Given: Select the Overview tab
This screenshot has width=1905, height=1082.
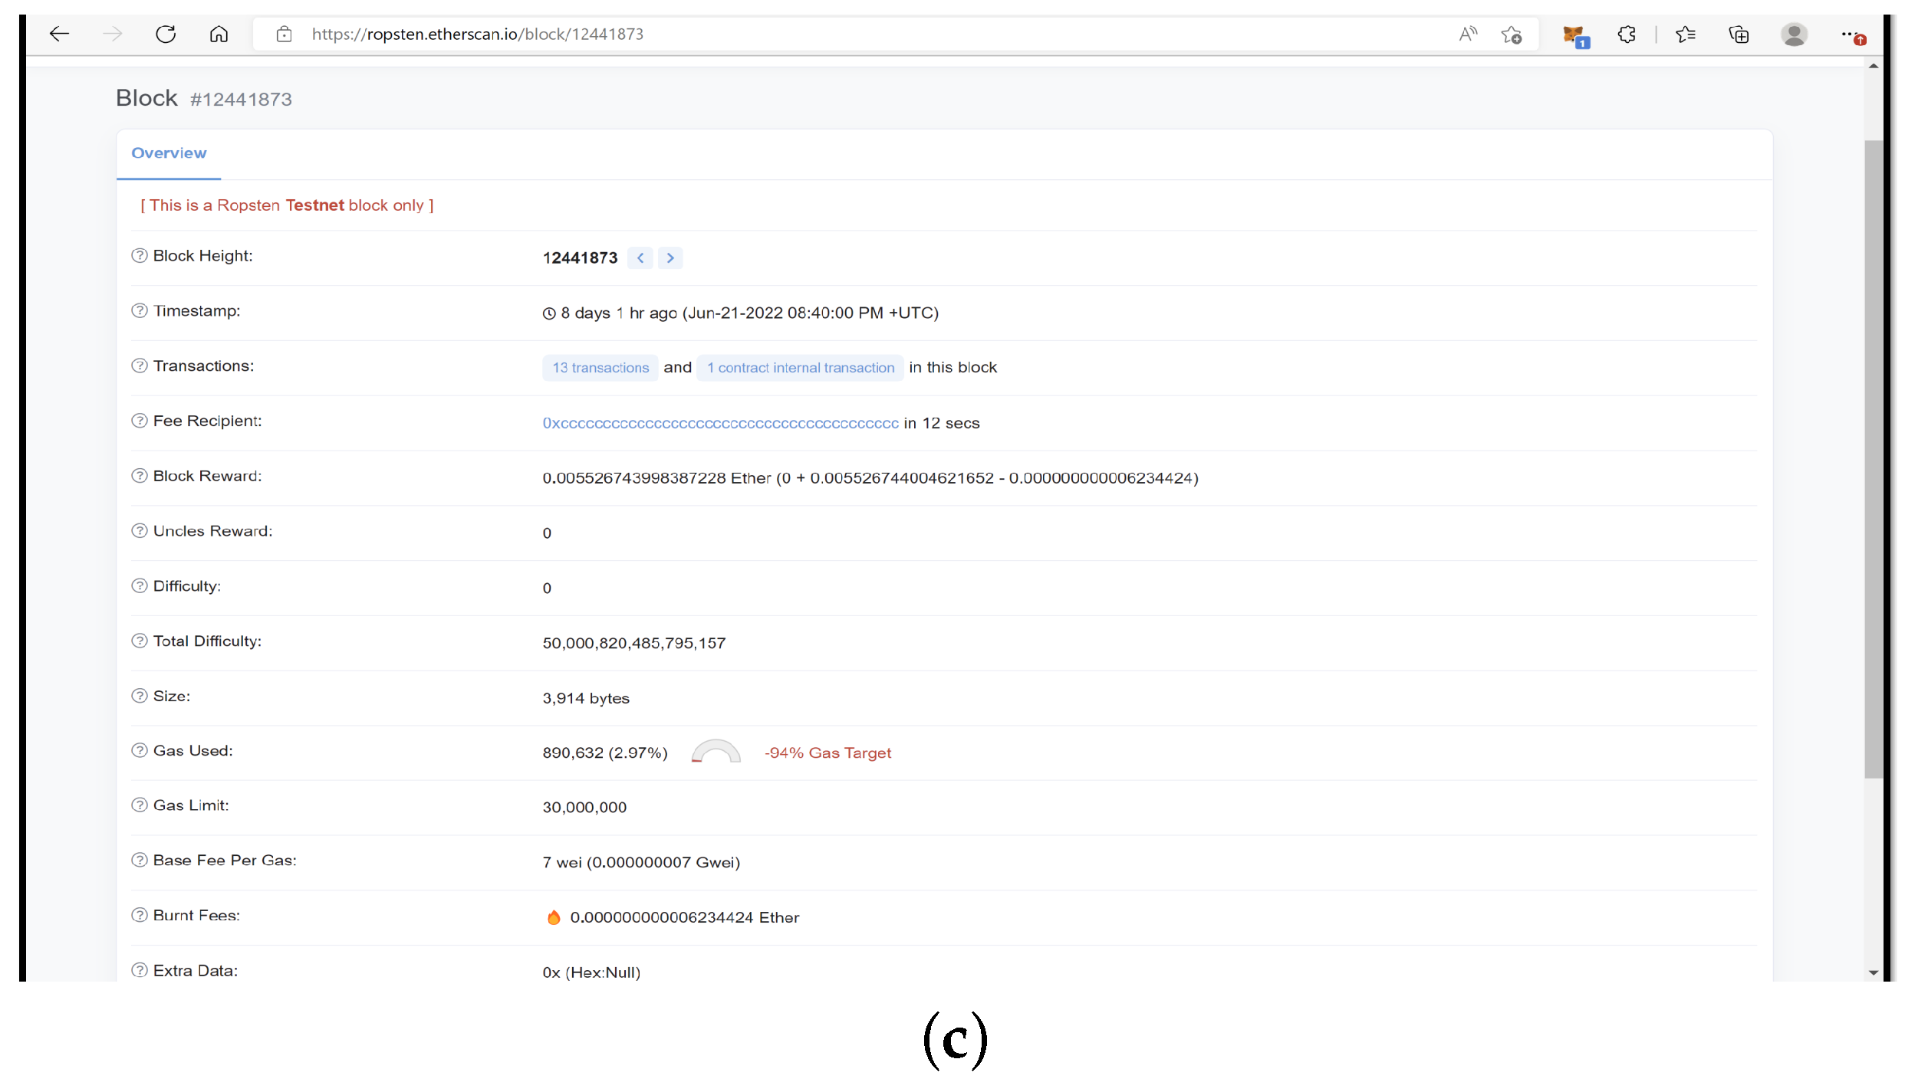Looking at the screenshot, I should (169, 153).
